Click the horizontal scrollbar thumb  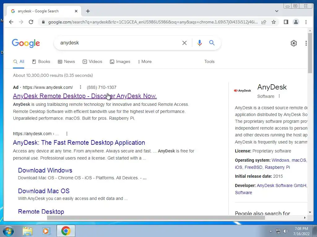click(156, 218)
